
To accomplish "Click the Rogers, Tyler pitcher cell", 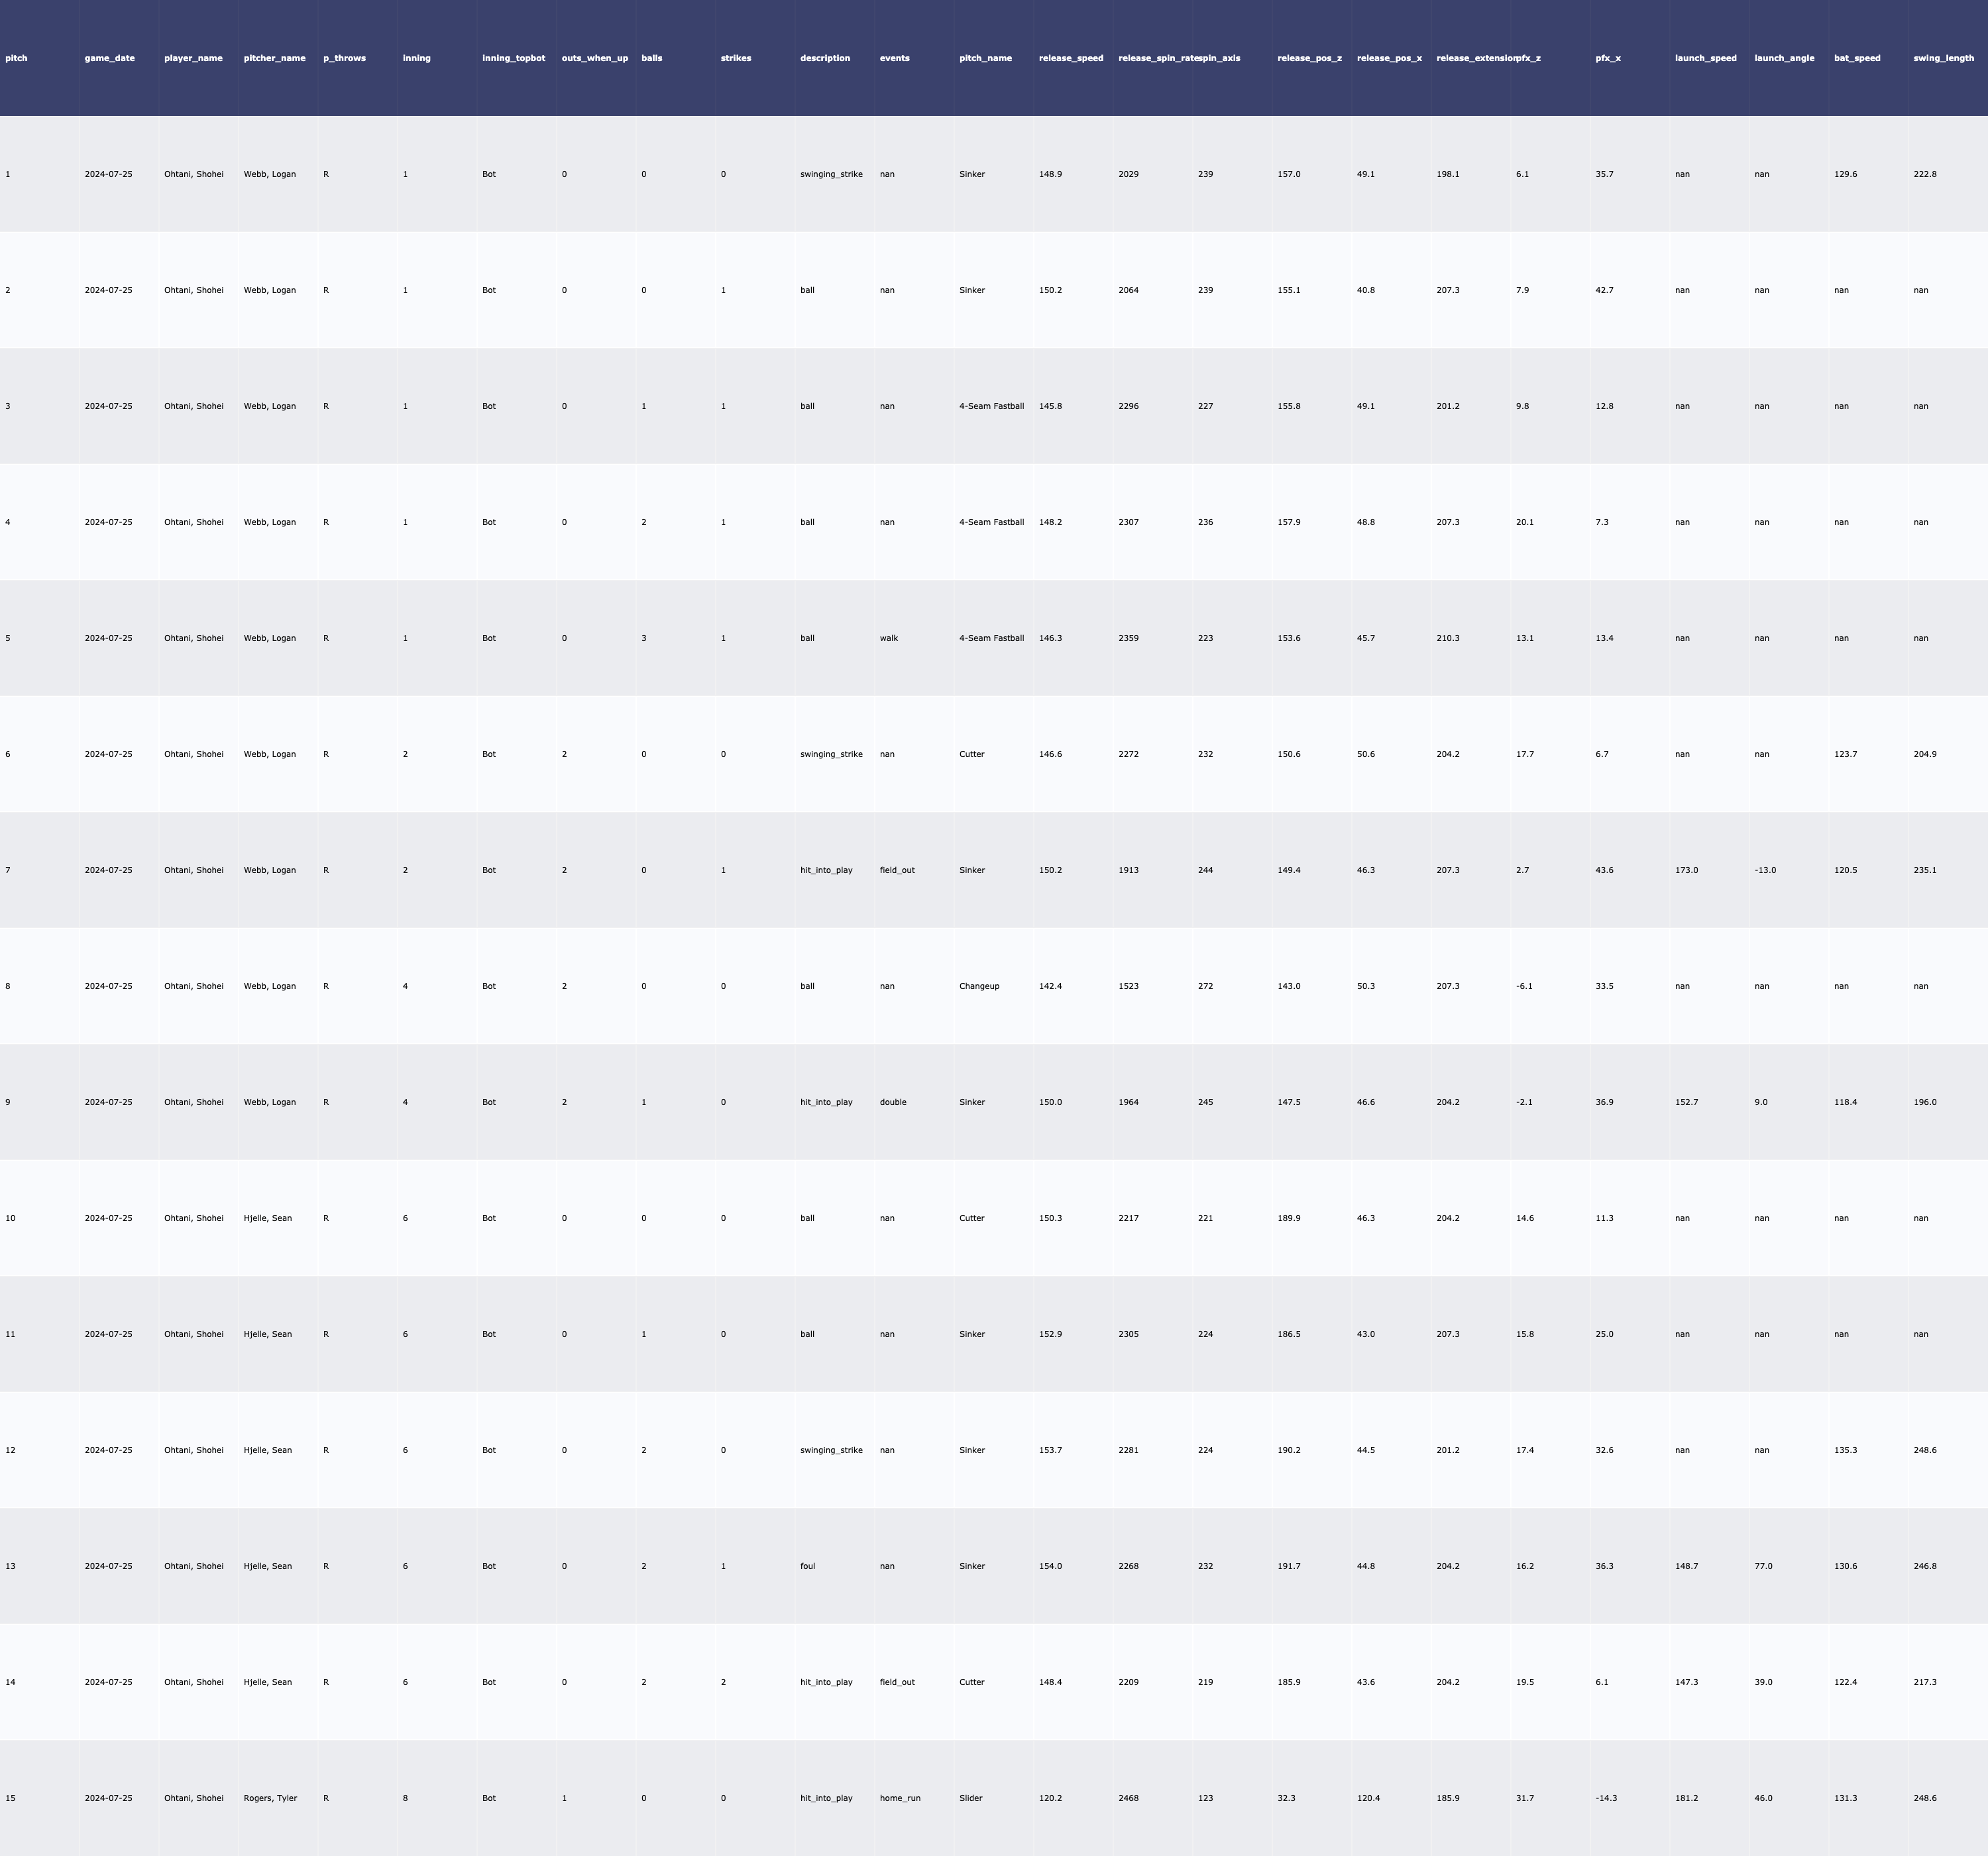I will tap(270, 1798).
